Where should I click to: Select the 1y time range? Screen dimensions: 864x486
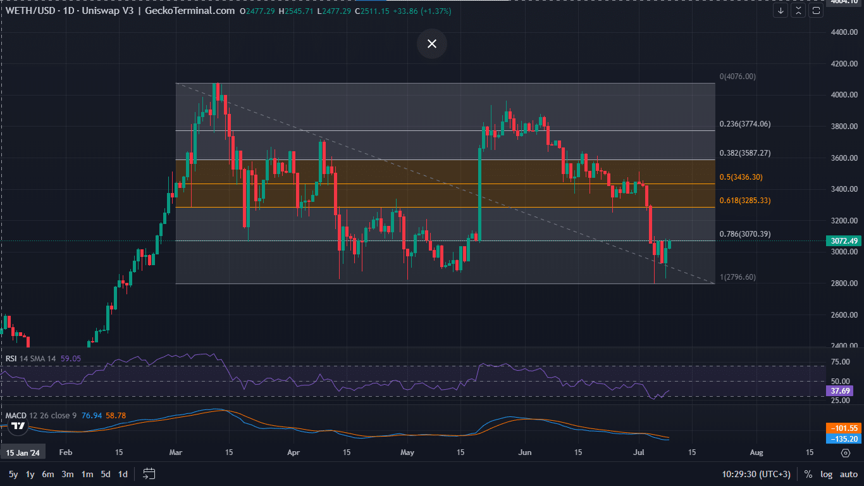click(30, 474)
